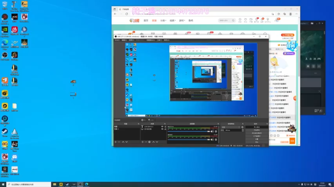
Task: Expand the Games (游戏) dropdown on Huya site
Action: (x=182, y=20)
